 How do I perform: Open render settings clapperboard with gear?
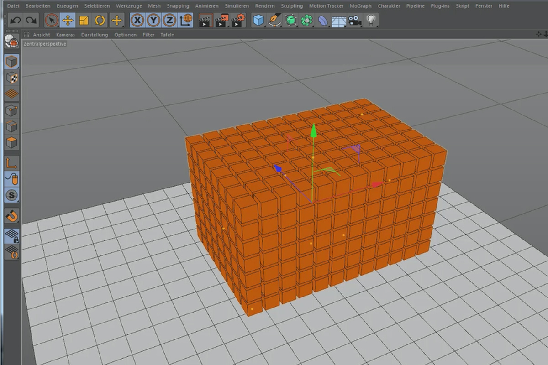(238, 20)
